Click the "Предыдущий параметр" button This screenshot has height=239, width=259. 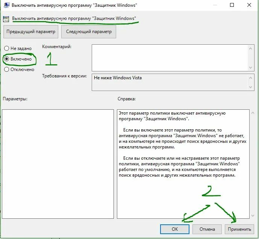(31, 32)
